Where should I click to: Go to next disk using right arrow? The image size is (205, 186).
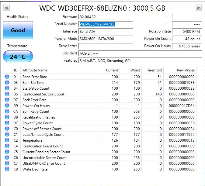pos(199,8)
